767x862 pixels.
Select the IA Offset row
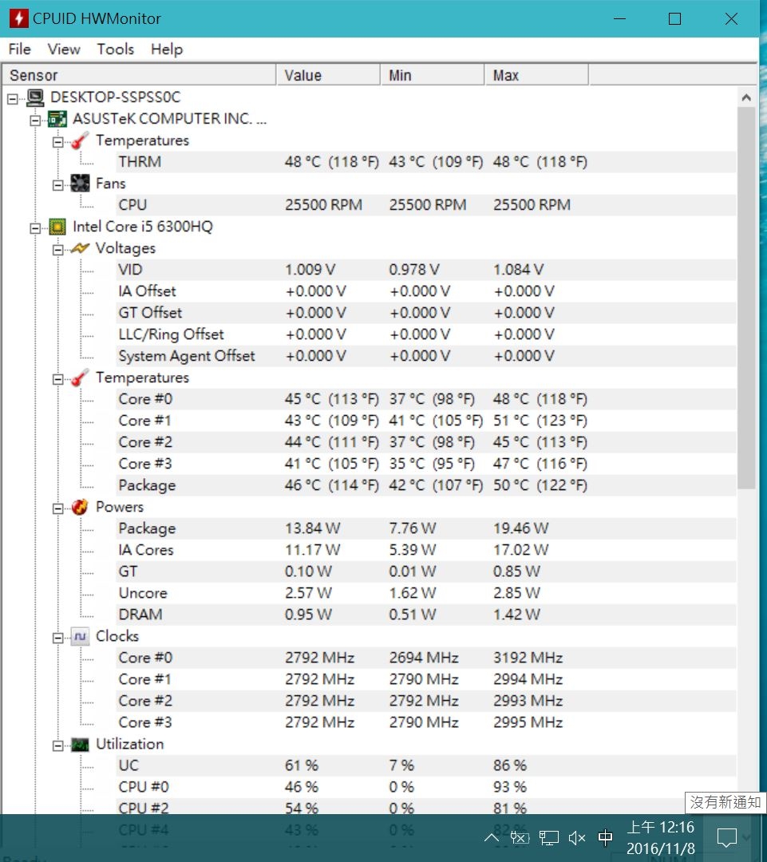[426, 291]
